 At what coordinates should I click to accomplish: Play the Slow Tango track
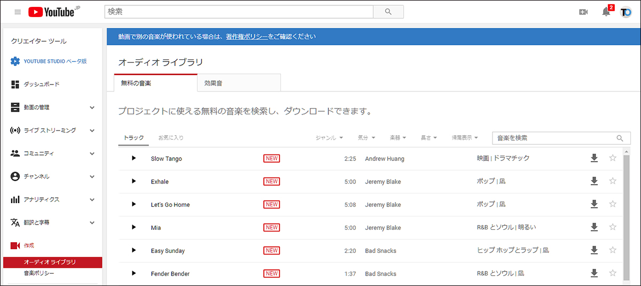[134, 158]
